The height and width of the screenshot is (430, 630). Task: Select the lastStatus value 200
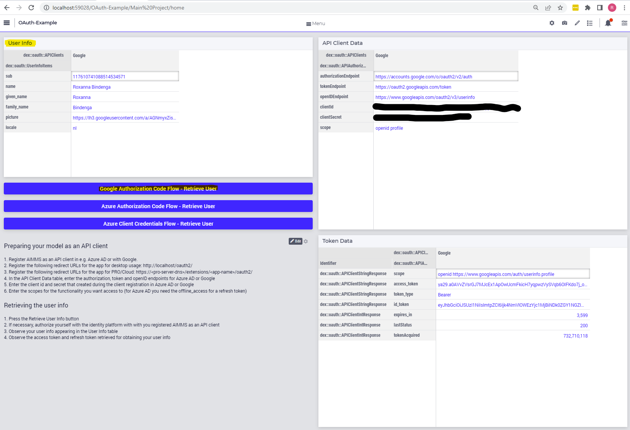pyautogui.click(x=513, y=325)
